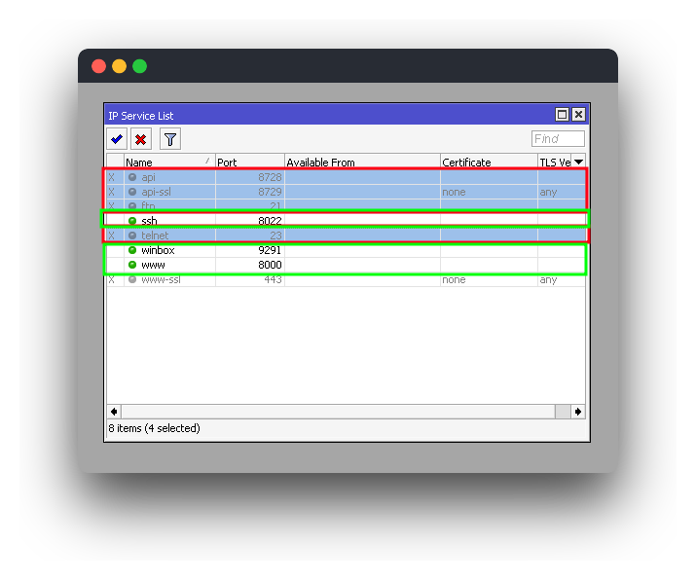Sort the list by Name column
The height and width of the screenshot is (580, 696).
click(x=165, y=162)
